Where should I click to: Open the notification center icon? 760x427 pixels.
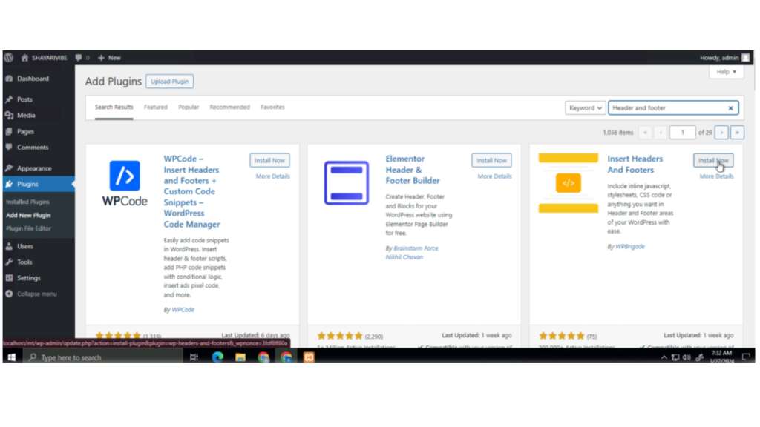click(747, 357)
